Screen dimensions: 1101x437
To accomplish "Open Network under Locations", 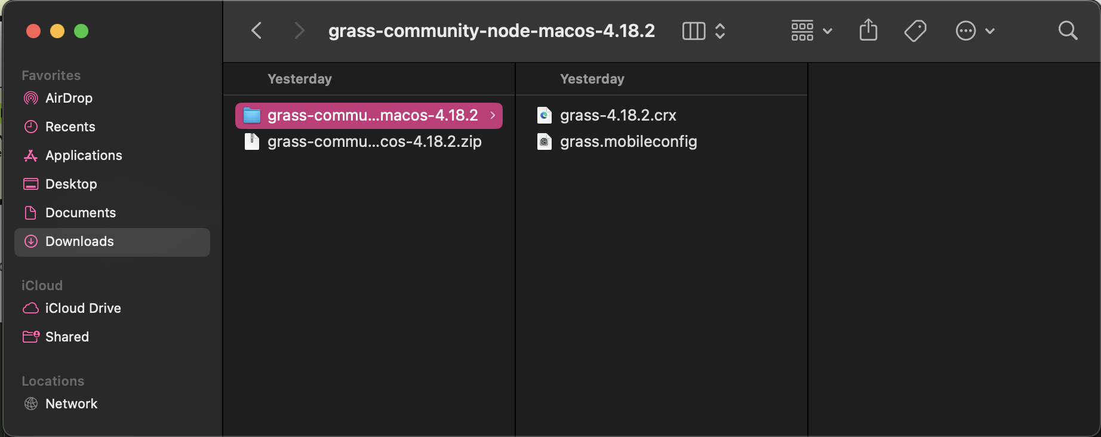I will click(30, 404).
